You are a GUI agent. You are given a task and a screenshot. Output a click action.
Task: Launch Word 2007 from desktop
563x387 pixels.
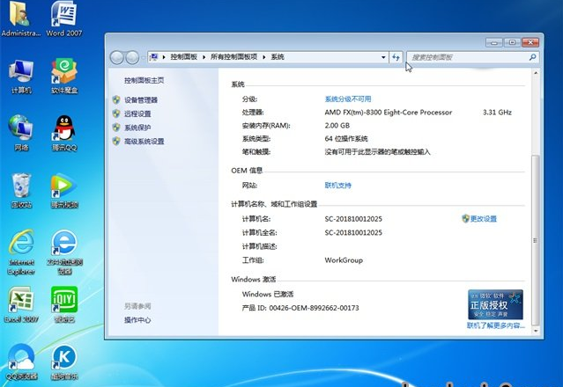(x=63, y=18)
